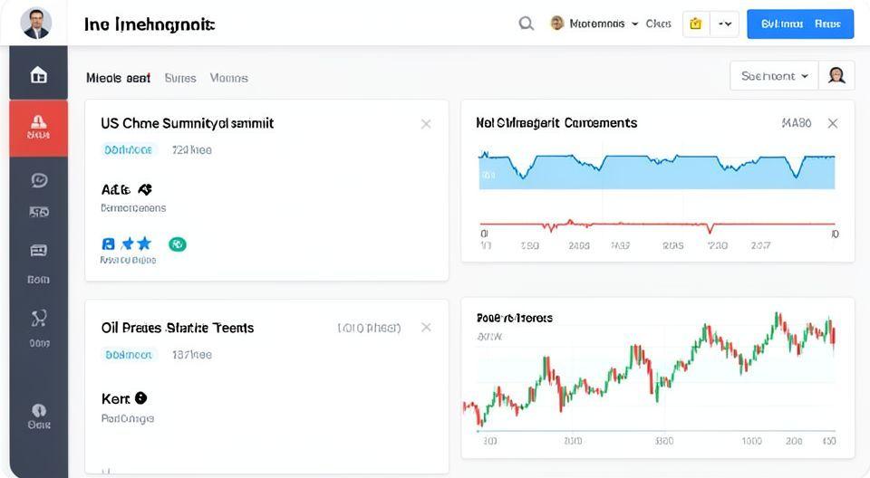This screenshot has width=870, height=478.
Task: Expand the Moremonds user dropdown
Action: [x=595, y=24]
